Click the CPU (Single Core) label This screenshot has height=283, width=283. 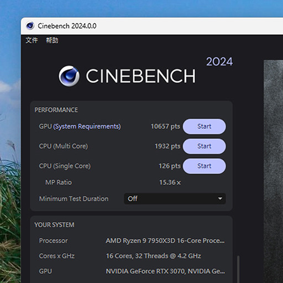(x=65, y=166)
